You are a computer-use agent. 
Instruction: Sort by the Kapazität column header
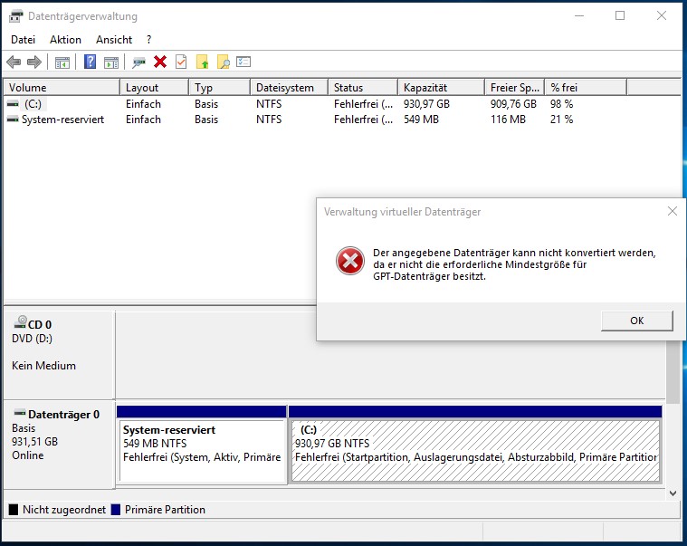pos(442,87)
